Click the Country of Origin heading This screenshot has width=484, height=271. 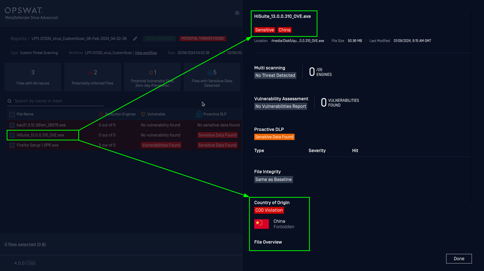tap(272, 203)
